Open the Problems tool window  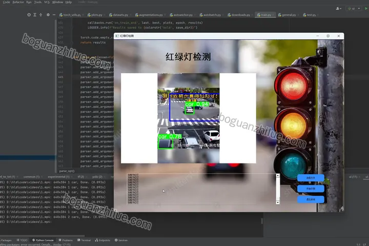click(66, 240)
